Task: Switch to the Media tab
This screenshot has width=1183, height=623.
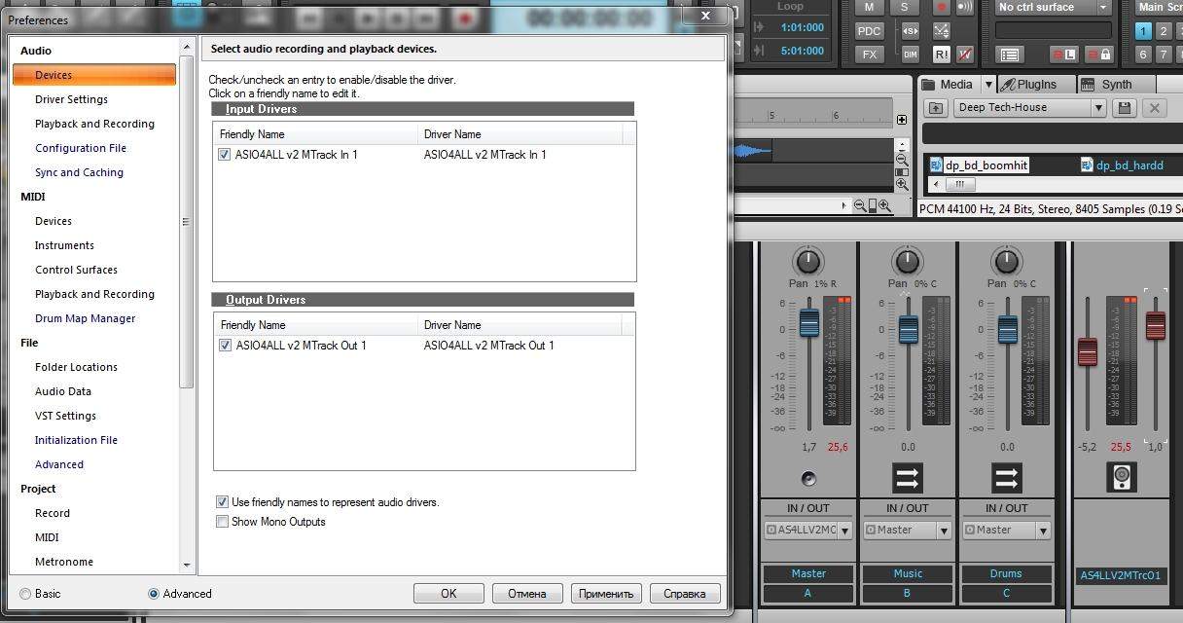Action: (948, 85)
